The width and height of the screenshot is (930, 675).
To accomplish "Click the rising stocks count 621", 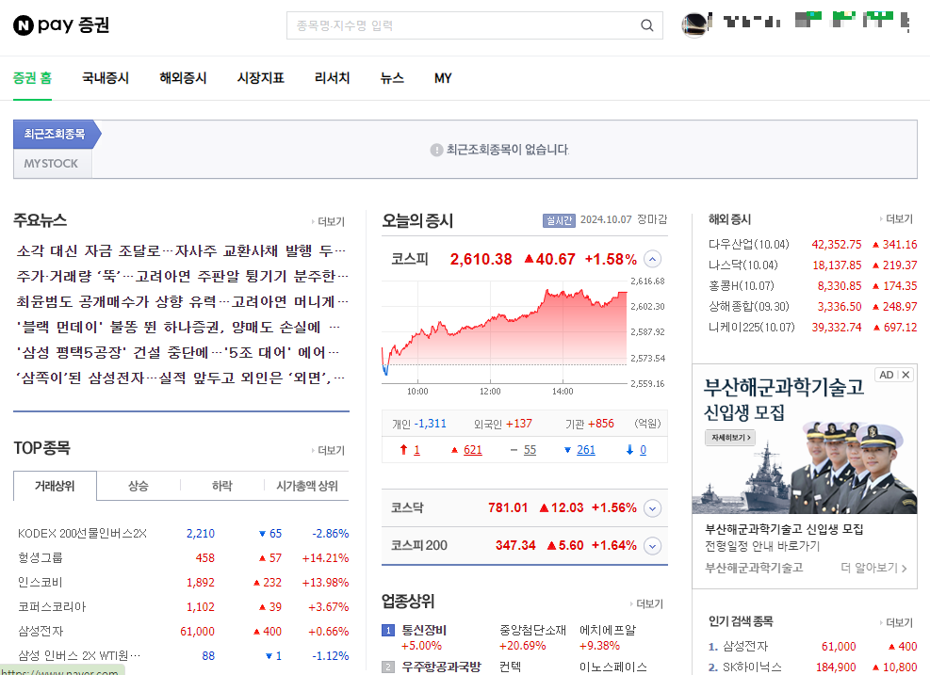I will tap(473, 450).
